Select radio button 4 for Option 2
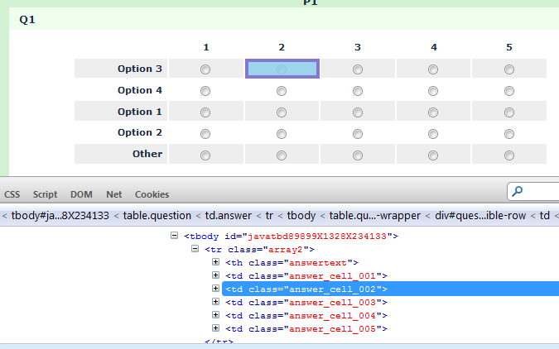 433,133
